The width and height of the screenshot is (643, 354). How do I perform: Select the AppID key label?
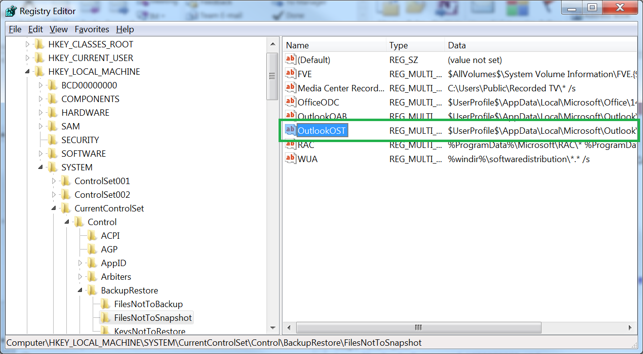pos(113,263)
